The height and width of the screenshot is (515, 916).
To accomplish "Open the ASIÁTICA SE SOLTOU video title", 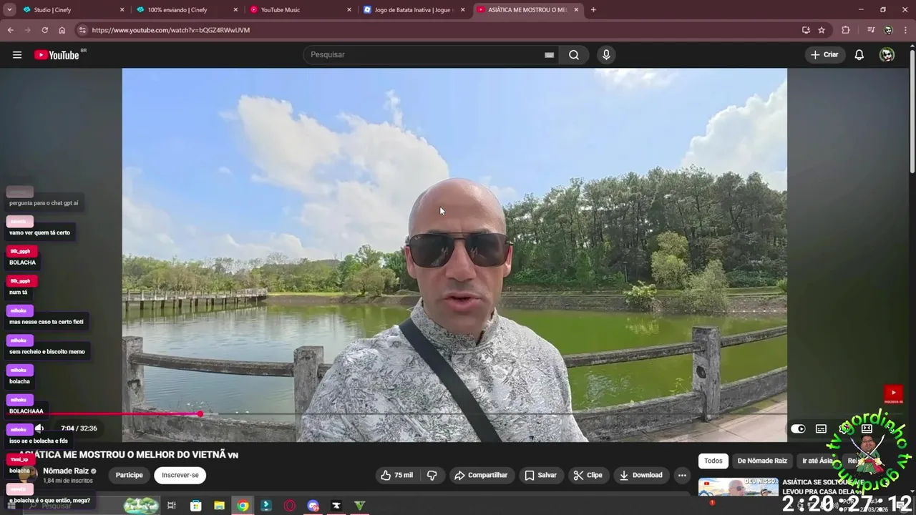I will [822, 486].
